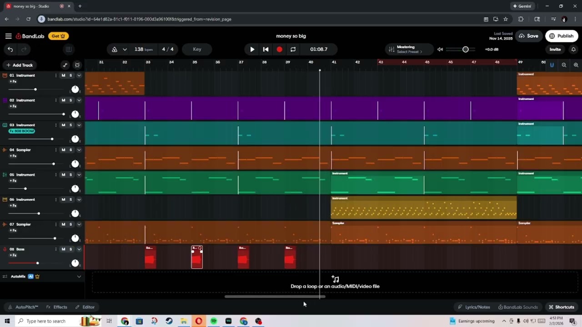Click the Key field in transport bar
The image size is (582, 327).
(x=197, y=49)
